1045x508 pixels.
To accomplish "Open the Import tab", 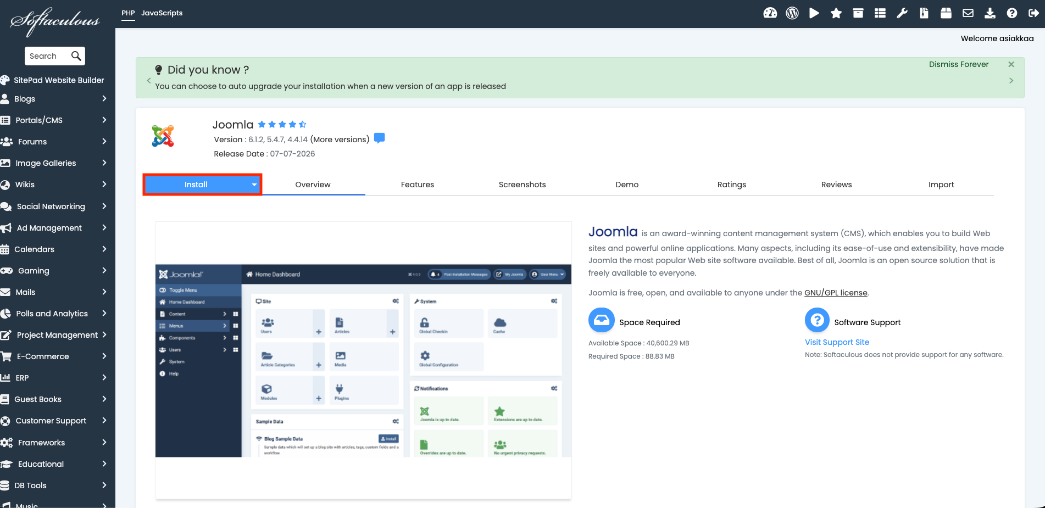I will pos(941,185).
